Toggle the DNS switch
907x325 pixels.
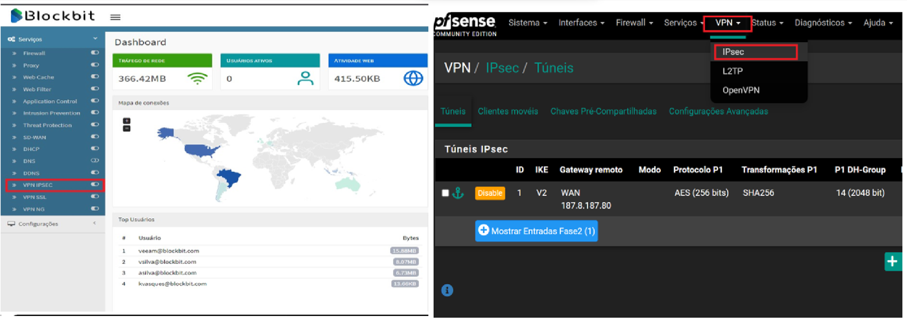95,160
